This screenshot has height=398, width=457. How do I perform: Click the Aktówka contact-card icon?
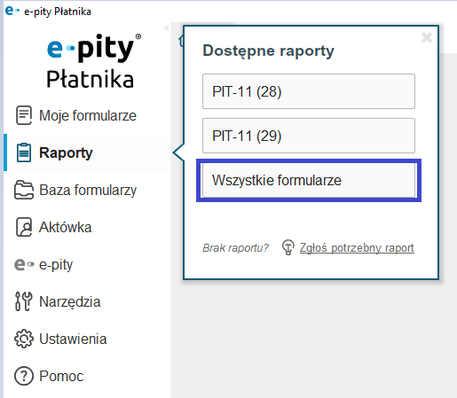24,227
